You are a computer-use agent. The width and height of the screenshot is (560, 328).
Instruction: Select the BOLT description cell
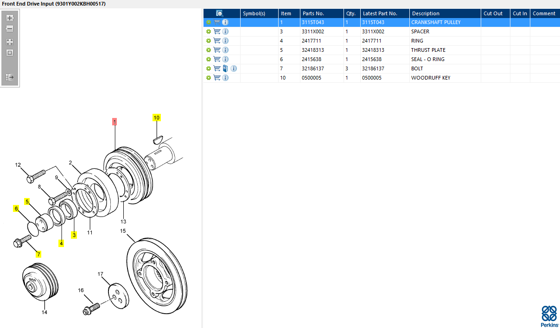(445, 68)
